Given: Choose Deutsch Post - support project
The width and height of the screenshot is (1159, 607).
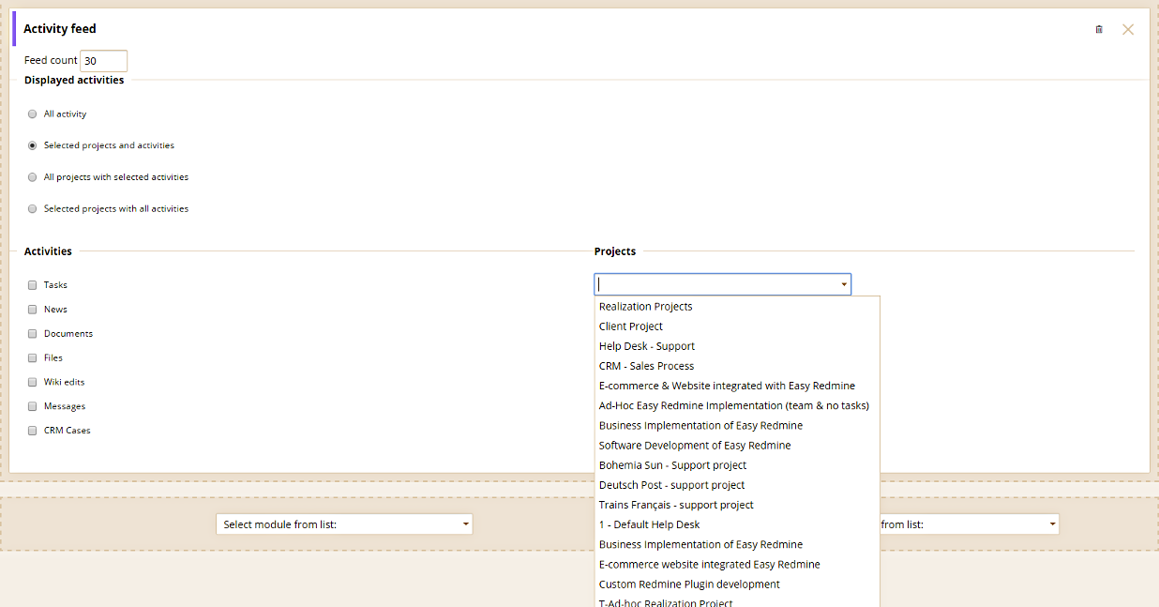Looking at the screenshot, I should coord(738,485).
